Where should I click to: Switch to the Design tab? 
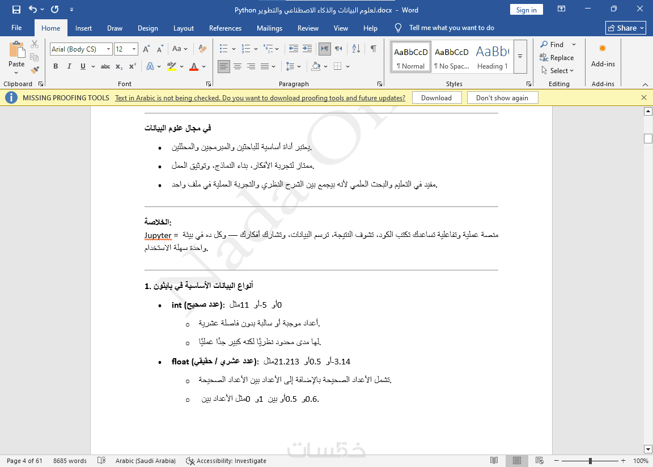(148, 28)
